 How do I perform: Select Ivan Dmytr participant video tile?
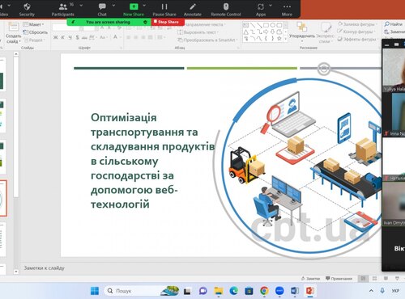pyautogui.click(x=394, y=204)
